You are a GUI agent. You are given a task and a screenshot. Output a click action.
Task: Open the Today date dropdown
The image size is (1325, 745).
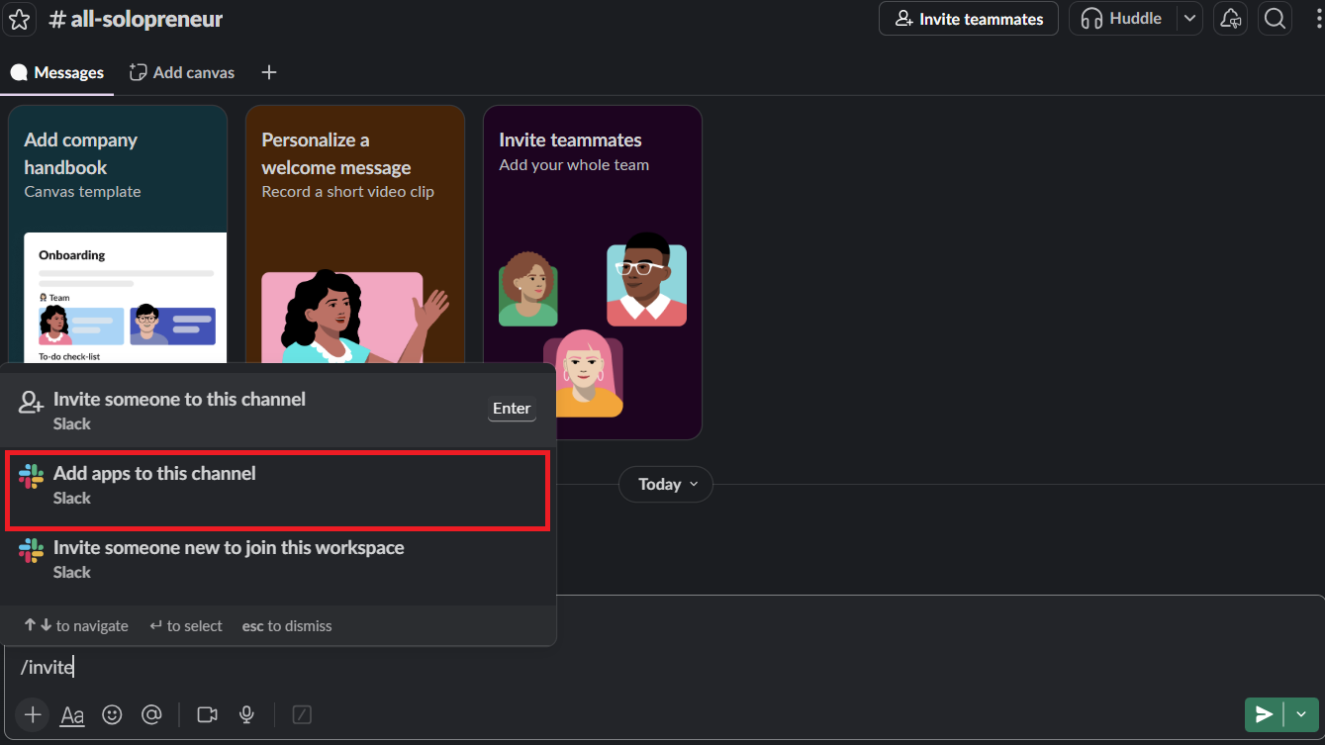[x=666, y=484]
